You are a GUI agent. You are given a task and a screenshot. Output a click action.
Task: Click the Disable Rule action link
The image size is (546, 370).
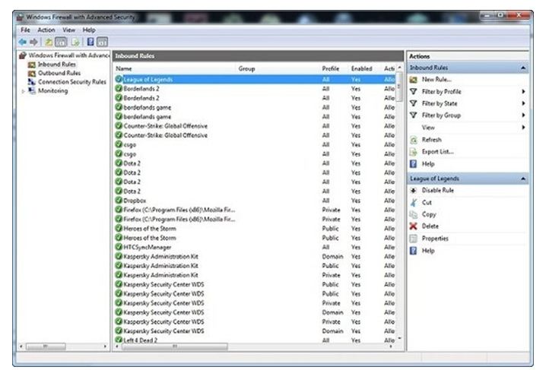[438, 190]
